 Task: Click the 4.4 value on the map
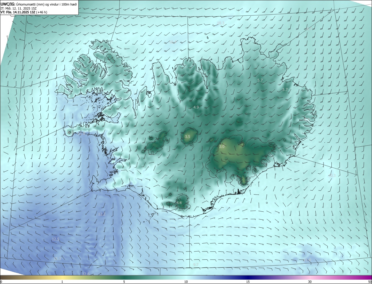tap(179, 203)
